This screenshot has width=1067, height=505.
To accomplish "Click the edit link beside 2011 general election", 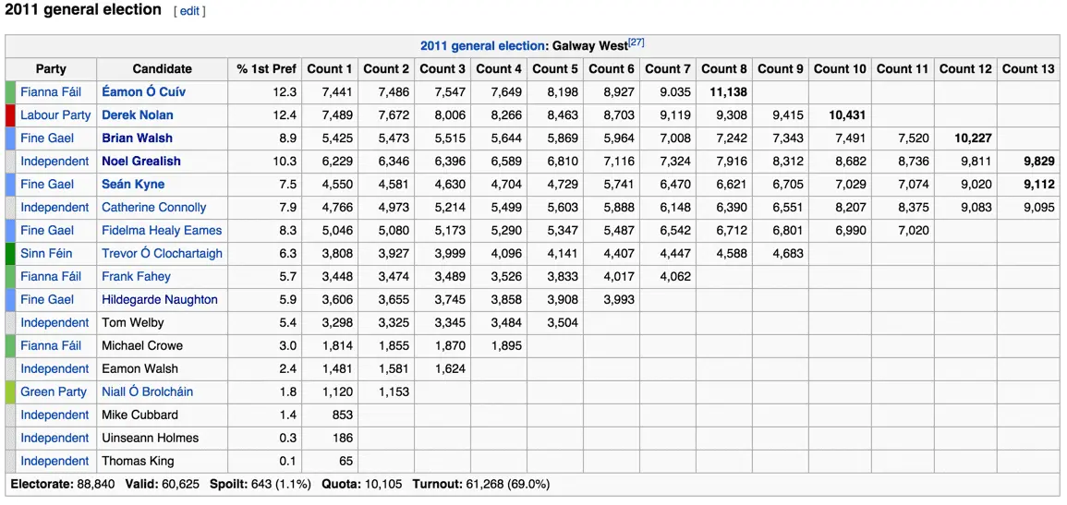I will pos(188,12).
